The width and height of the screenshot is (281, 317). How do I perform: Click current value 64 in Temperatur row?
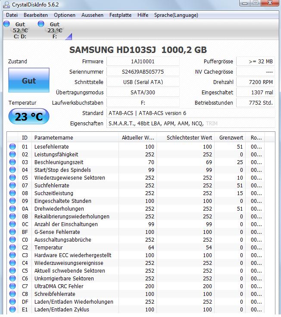[x=151, y=248]
